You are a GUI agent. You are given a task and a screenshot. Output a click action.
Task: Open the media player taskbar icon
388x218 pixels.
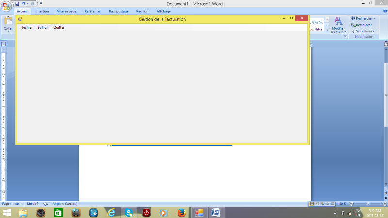(164, 213)
